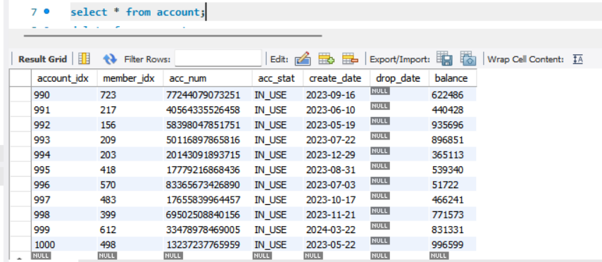This screenshot has height=262, width=602.
Task: Focus the Filter Rows input field
Action: [218, 58]
